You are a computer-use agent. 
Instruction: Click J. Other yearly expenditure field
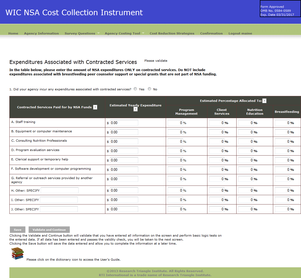[124, 209]
